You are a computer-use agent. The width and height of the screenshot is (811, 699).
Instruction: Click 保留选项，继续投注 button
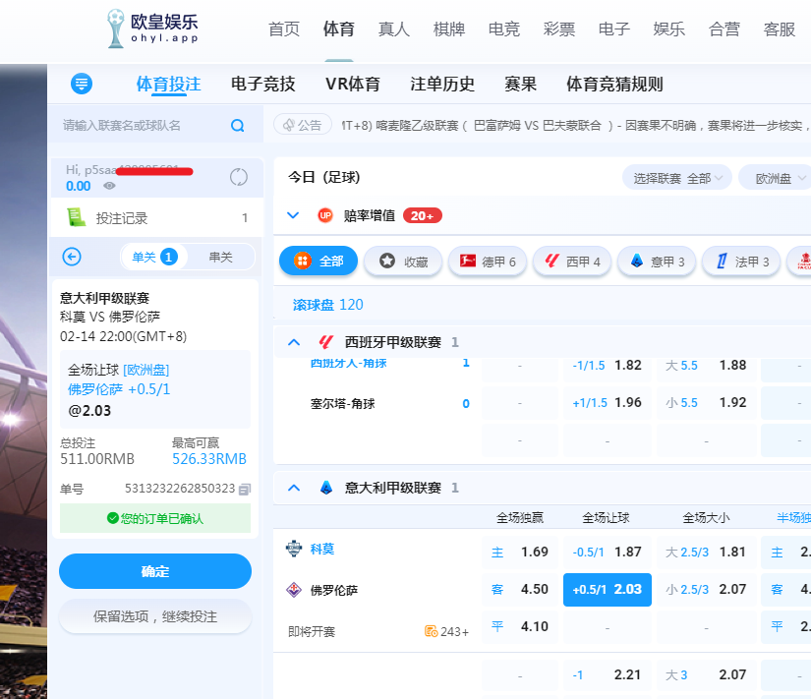pos(155,616)
